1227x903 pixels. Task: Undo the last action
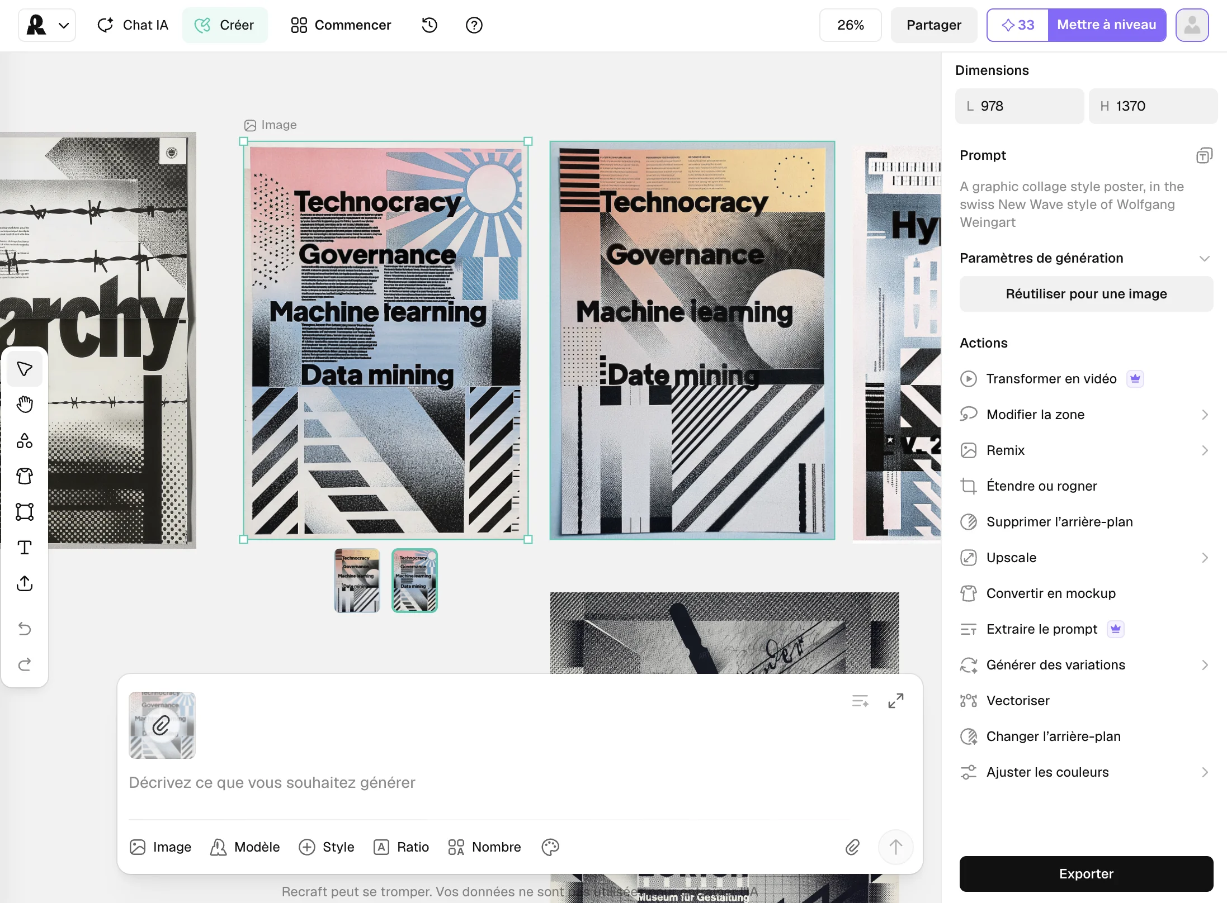pyautogui.click(x=25, y=629)
